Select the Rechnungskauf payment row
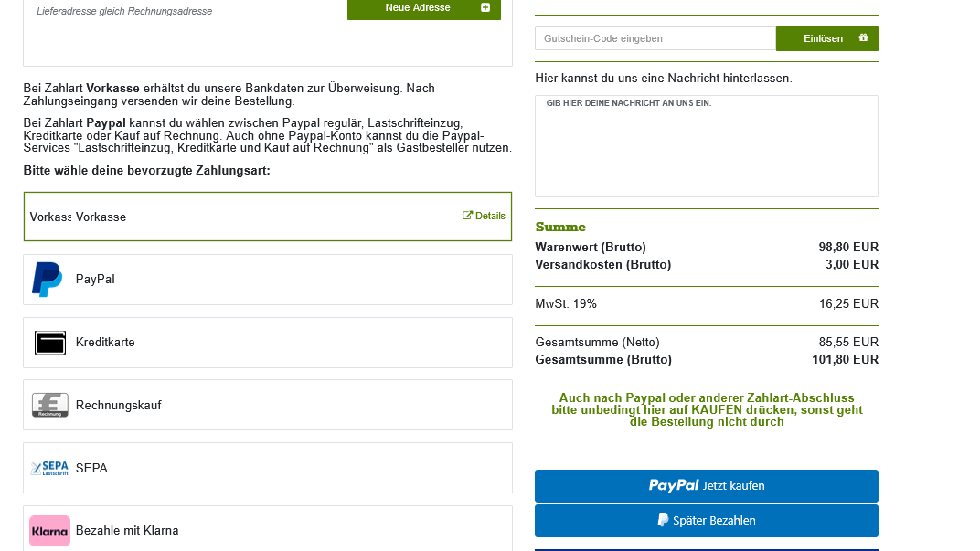Image resolution: width=980 pixels, height=551 pixels. point(268,405)
